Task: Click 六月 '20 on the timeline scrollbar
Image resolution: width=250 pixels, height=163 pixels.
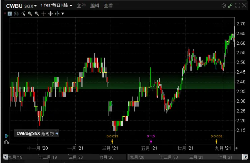Action: [106, 157]
